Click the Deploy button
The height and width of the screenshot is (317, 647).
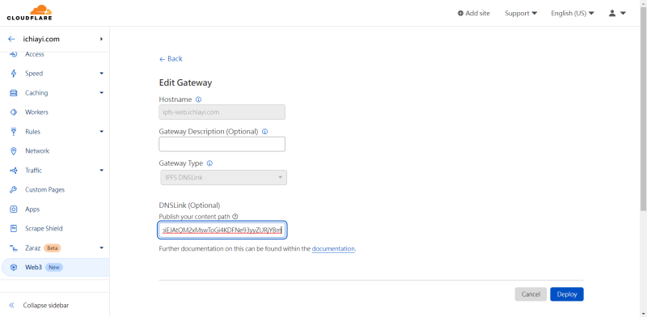point(567,294)
